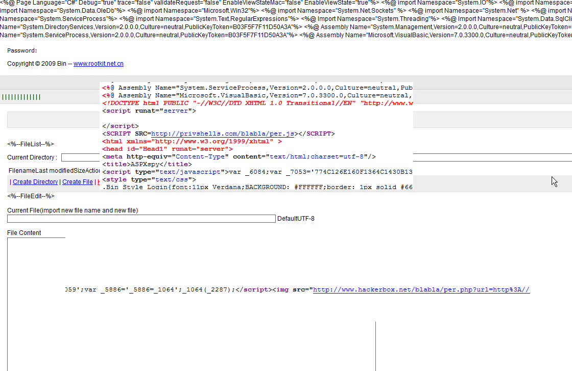Click the '<%--FileList--%>' comment text
The image size is (572, 371).
(x=31, y=144)
